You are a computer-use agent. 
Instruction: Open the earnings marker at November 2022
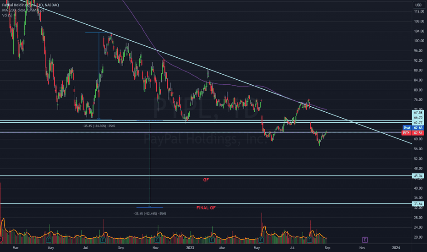point(157,240)
